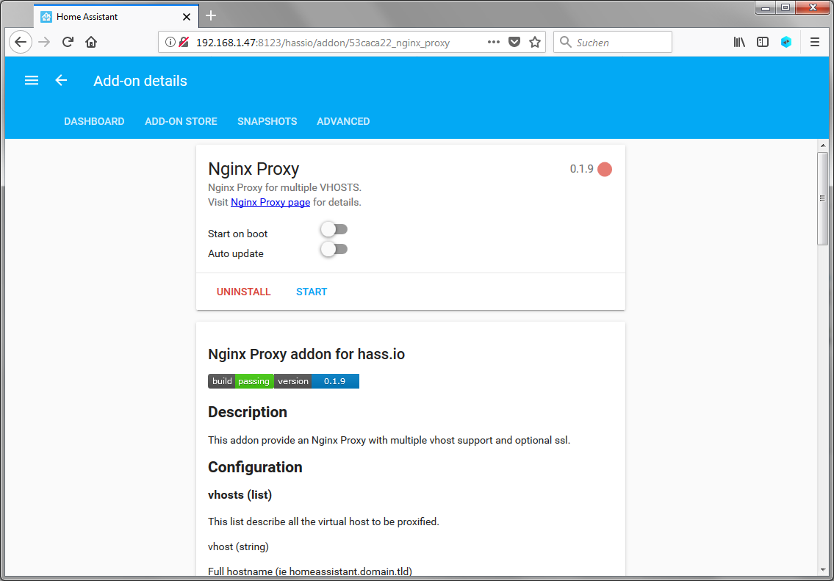The width and height of the screenshot is (834, 581).
Task: Open the Home Assistant hamburger menu
Action: [x=32, y=80]
